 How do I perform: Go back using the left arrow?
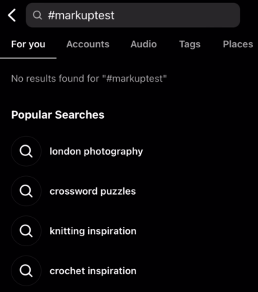coord(11,15)
